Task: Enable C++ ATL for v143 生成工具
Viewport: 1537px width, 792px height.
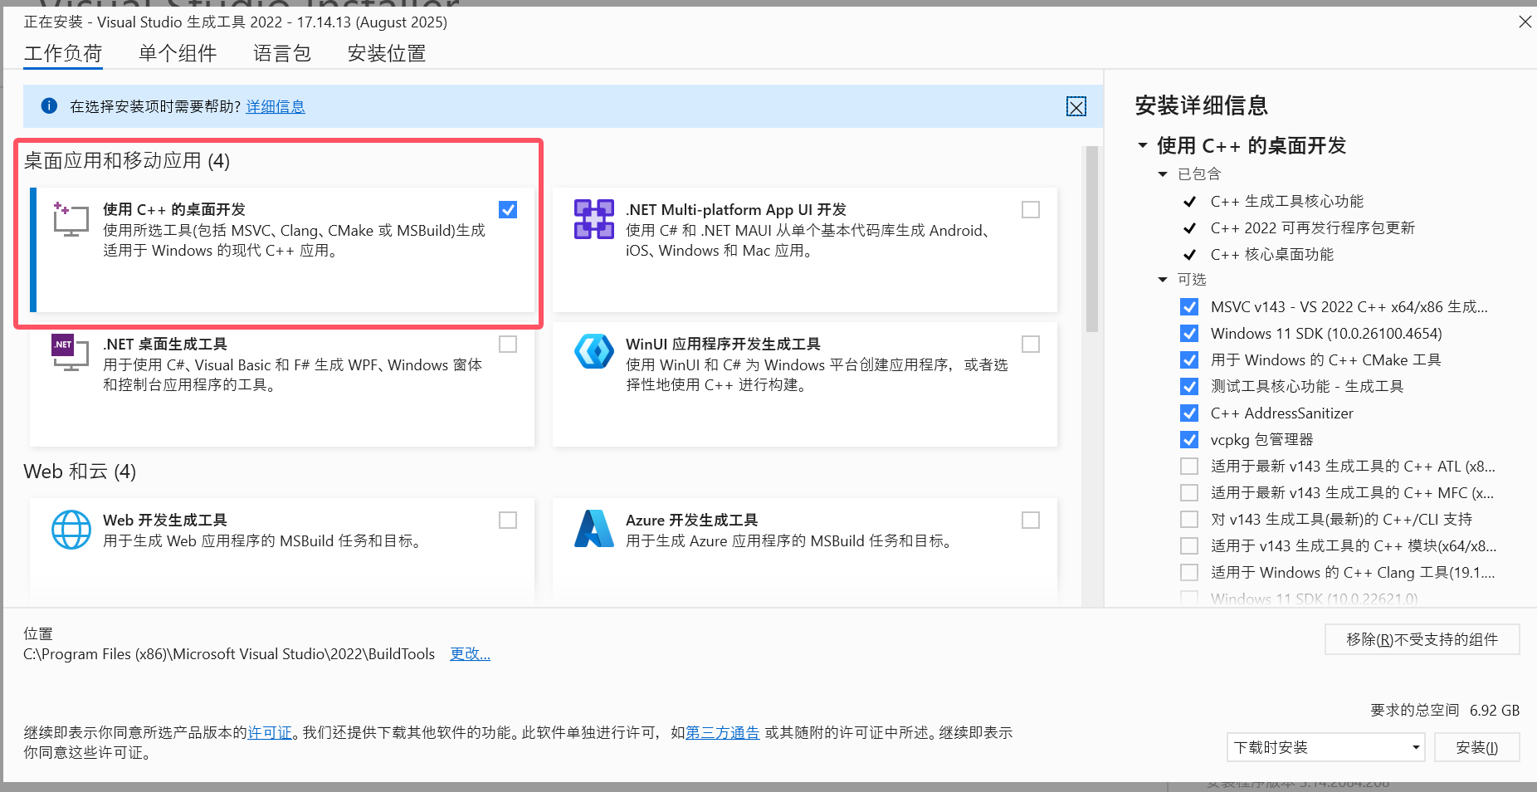Action: [1189, 467]
